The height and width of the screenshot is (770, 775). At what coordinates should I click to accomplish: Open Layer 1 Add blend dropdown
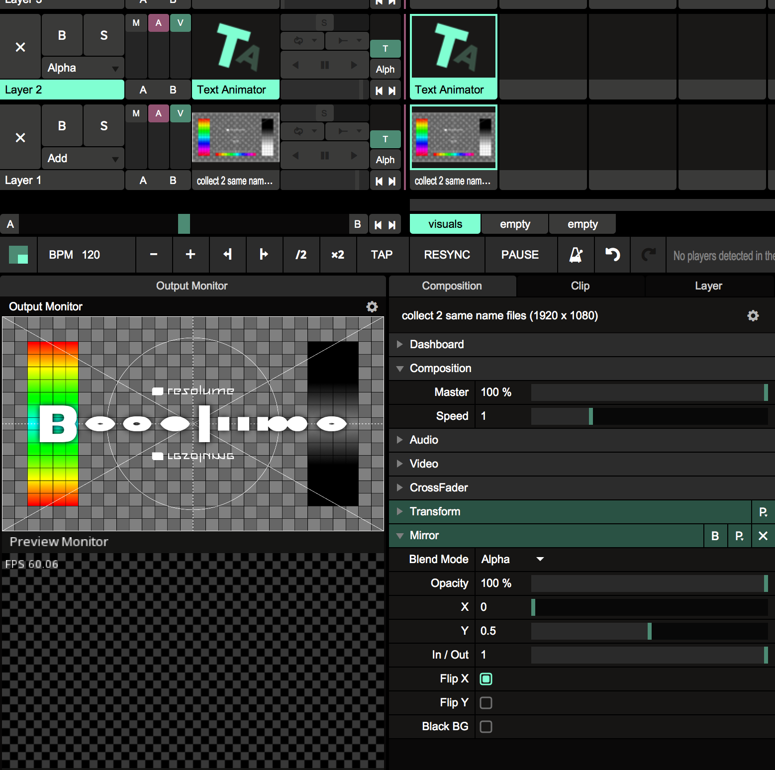(83, 159)
